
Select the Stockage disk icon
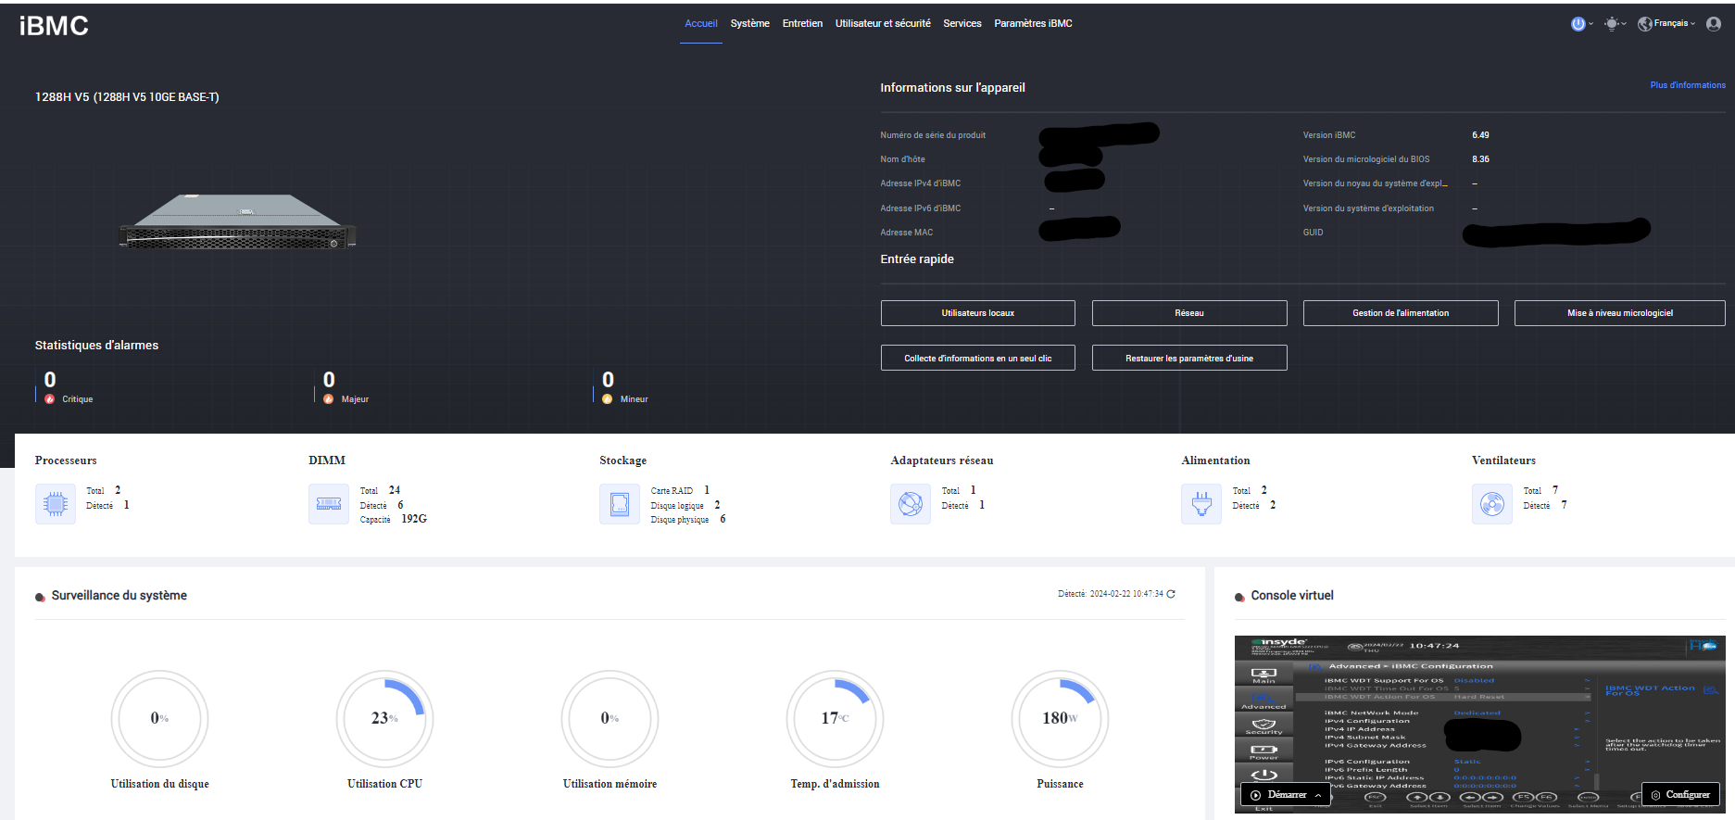(x=620, y=504)
